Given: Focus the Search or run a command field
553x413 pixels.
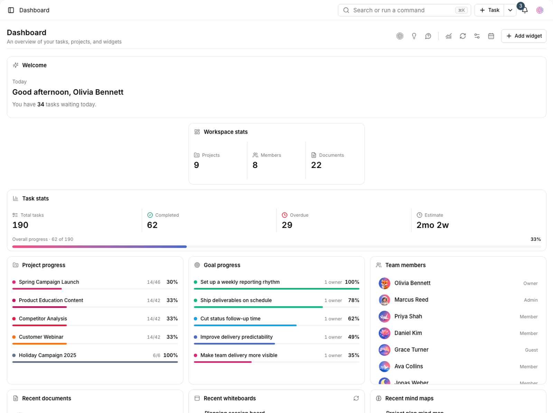Looking at the screenshot, I should (x=404, y=10).
